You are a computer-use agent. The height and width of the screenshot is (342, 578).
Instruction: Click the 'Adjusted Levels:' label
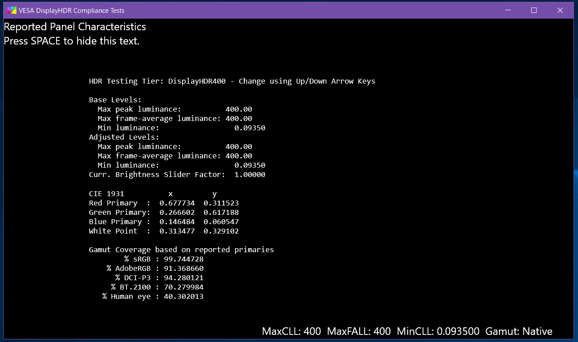[x=124, y=137]
